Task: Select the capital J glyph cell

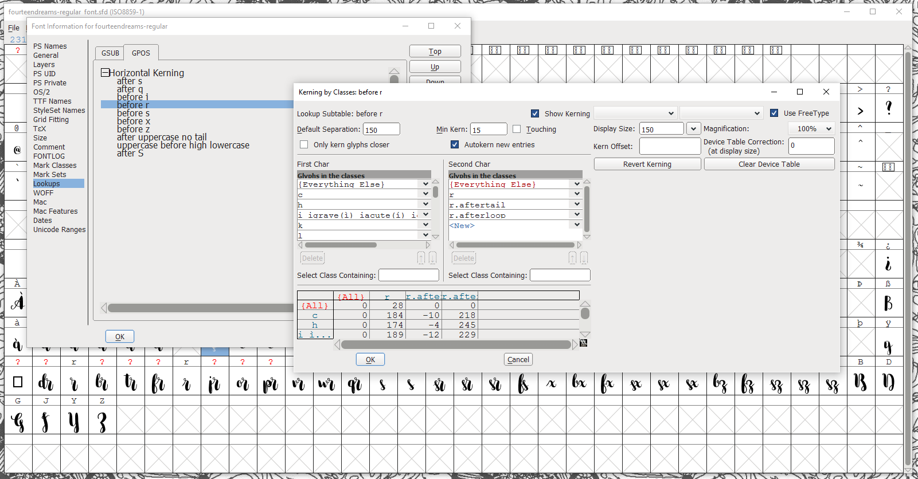Action: pos(46,421)
